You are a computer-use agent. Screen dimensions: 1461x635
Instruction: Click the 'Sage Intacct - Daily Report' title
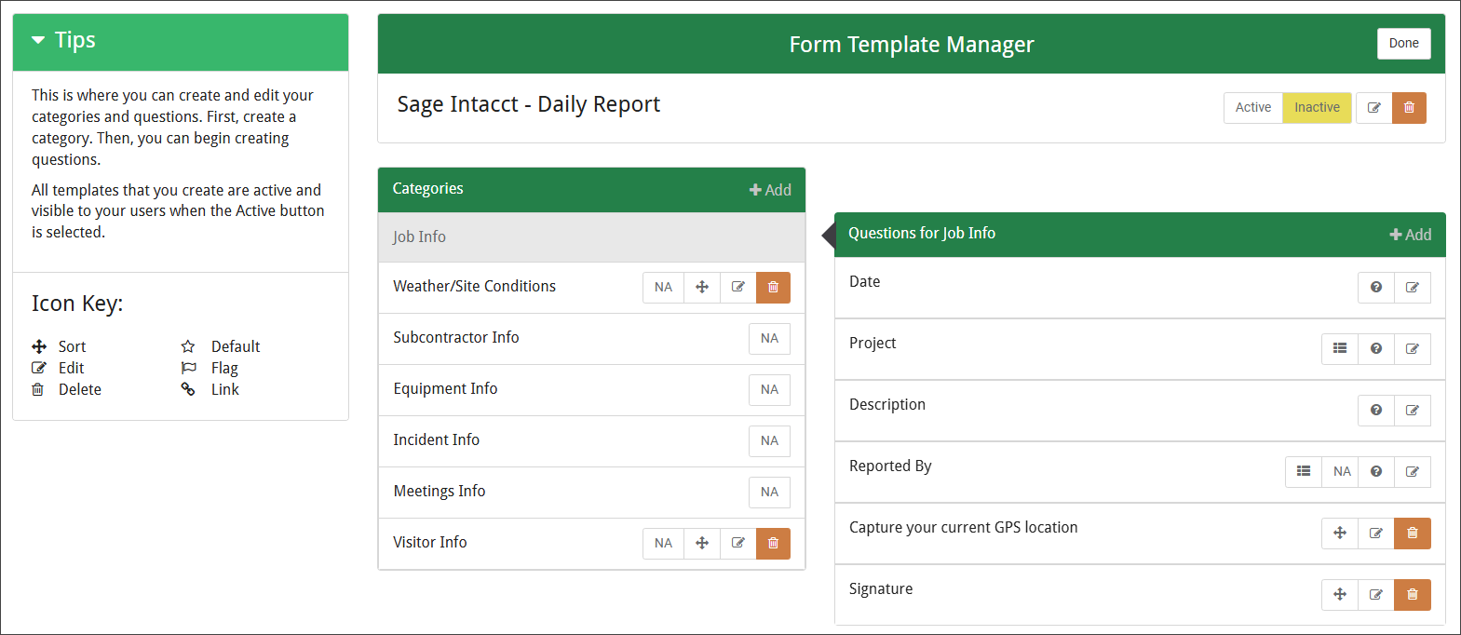(528, 104)
